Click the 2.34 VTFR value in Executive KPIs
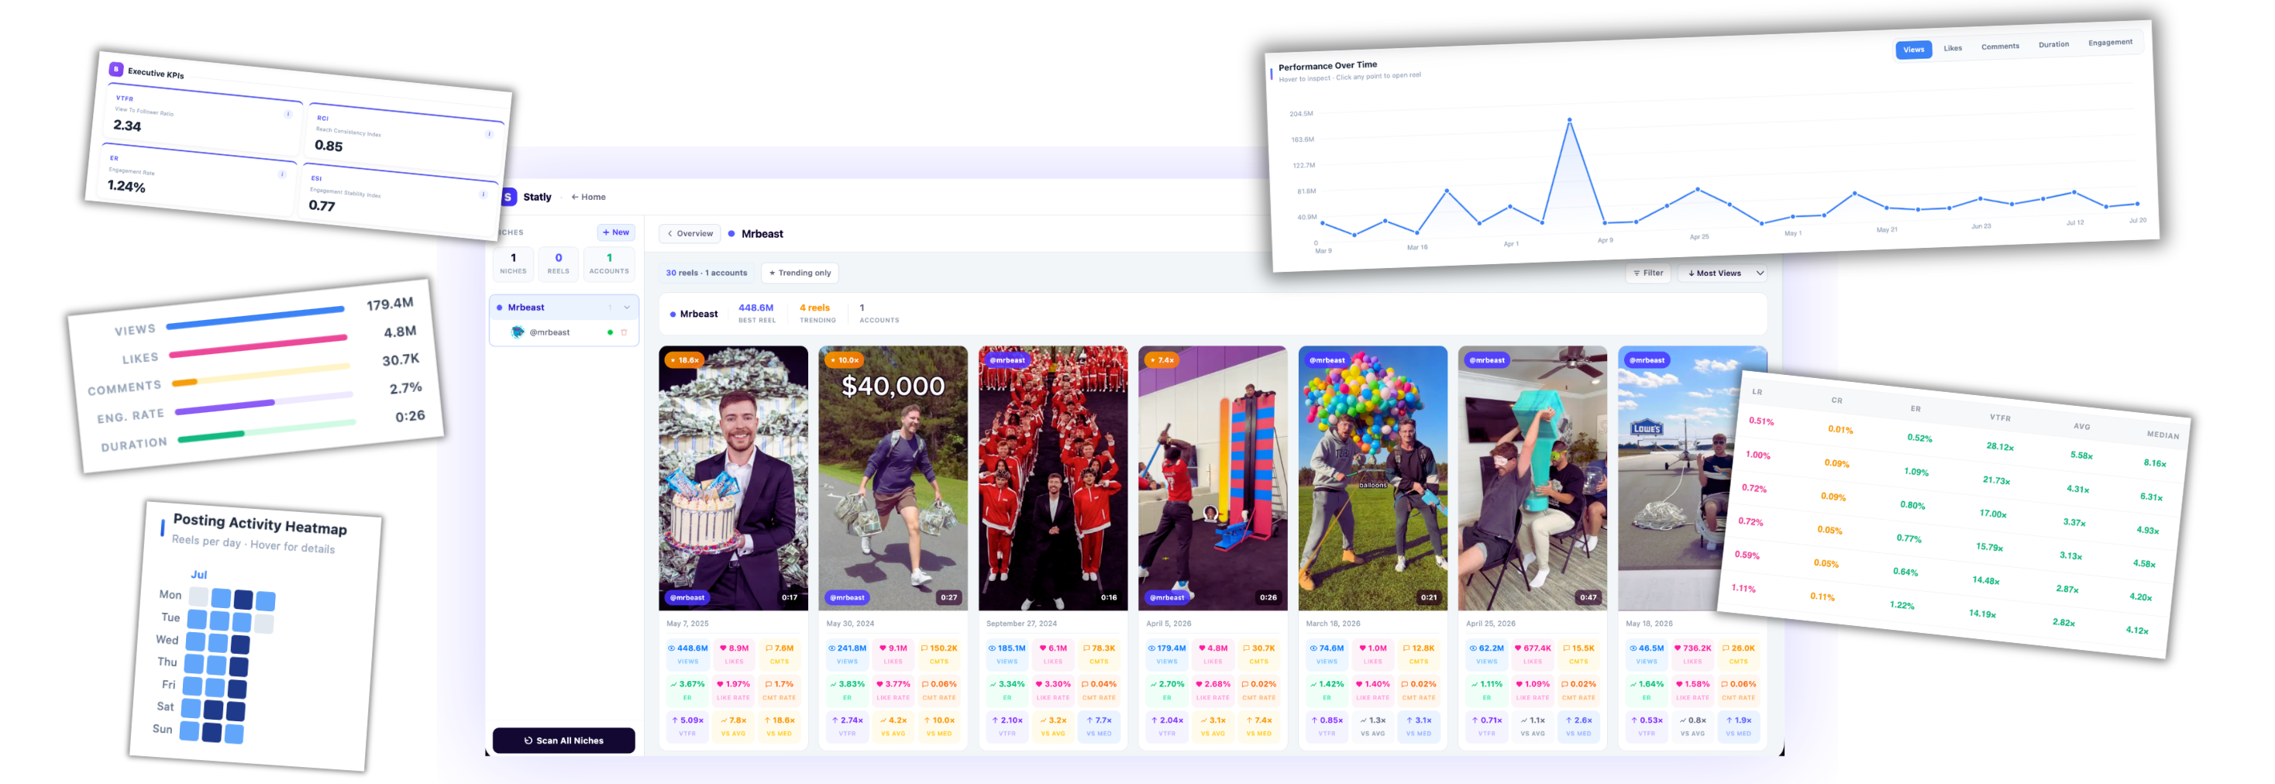2275x784 pixels. 127,126
